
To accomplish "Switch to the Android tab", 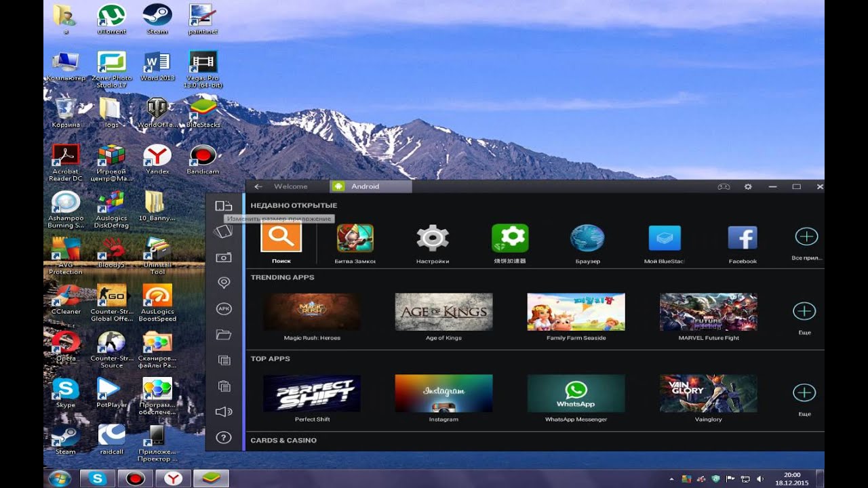I will point(370,186).
